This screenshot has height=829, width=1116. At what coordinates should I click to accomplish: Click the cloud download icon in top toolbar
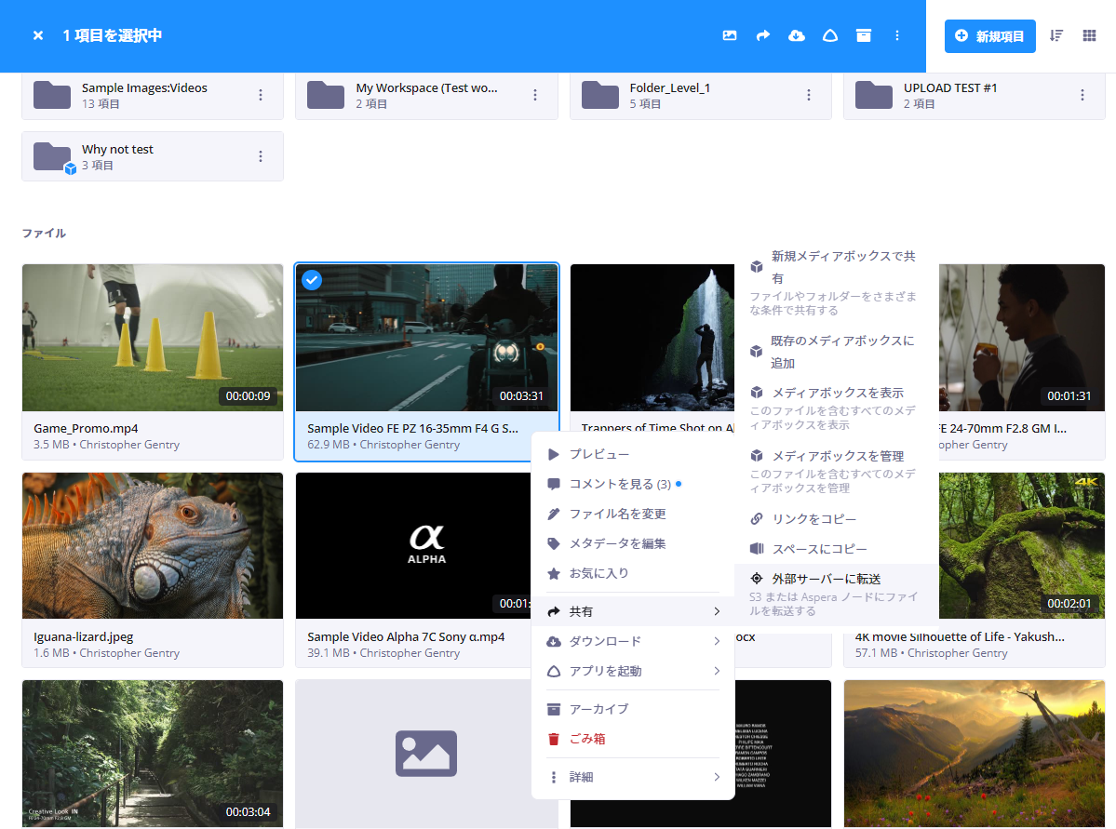[x=797, y=35]
